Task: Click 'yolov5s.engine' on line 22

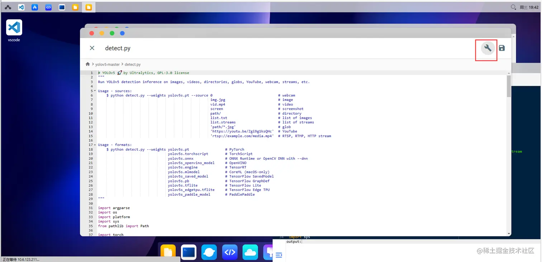Action: tap(183, 167)
